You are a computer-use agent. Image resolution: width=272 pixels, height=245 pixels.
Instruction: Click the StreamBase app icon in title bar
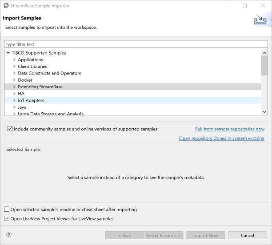point(6,6)
